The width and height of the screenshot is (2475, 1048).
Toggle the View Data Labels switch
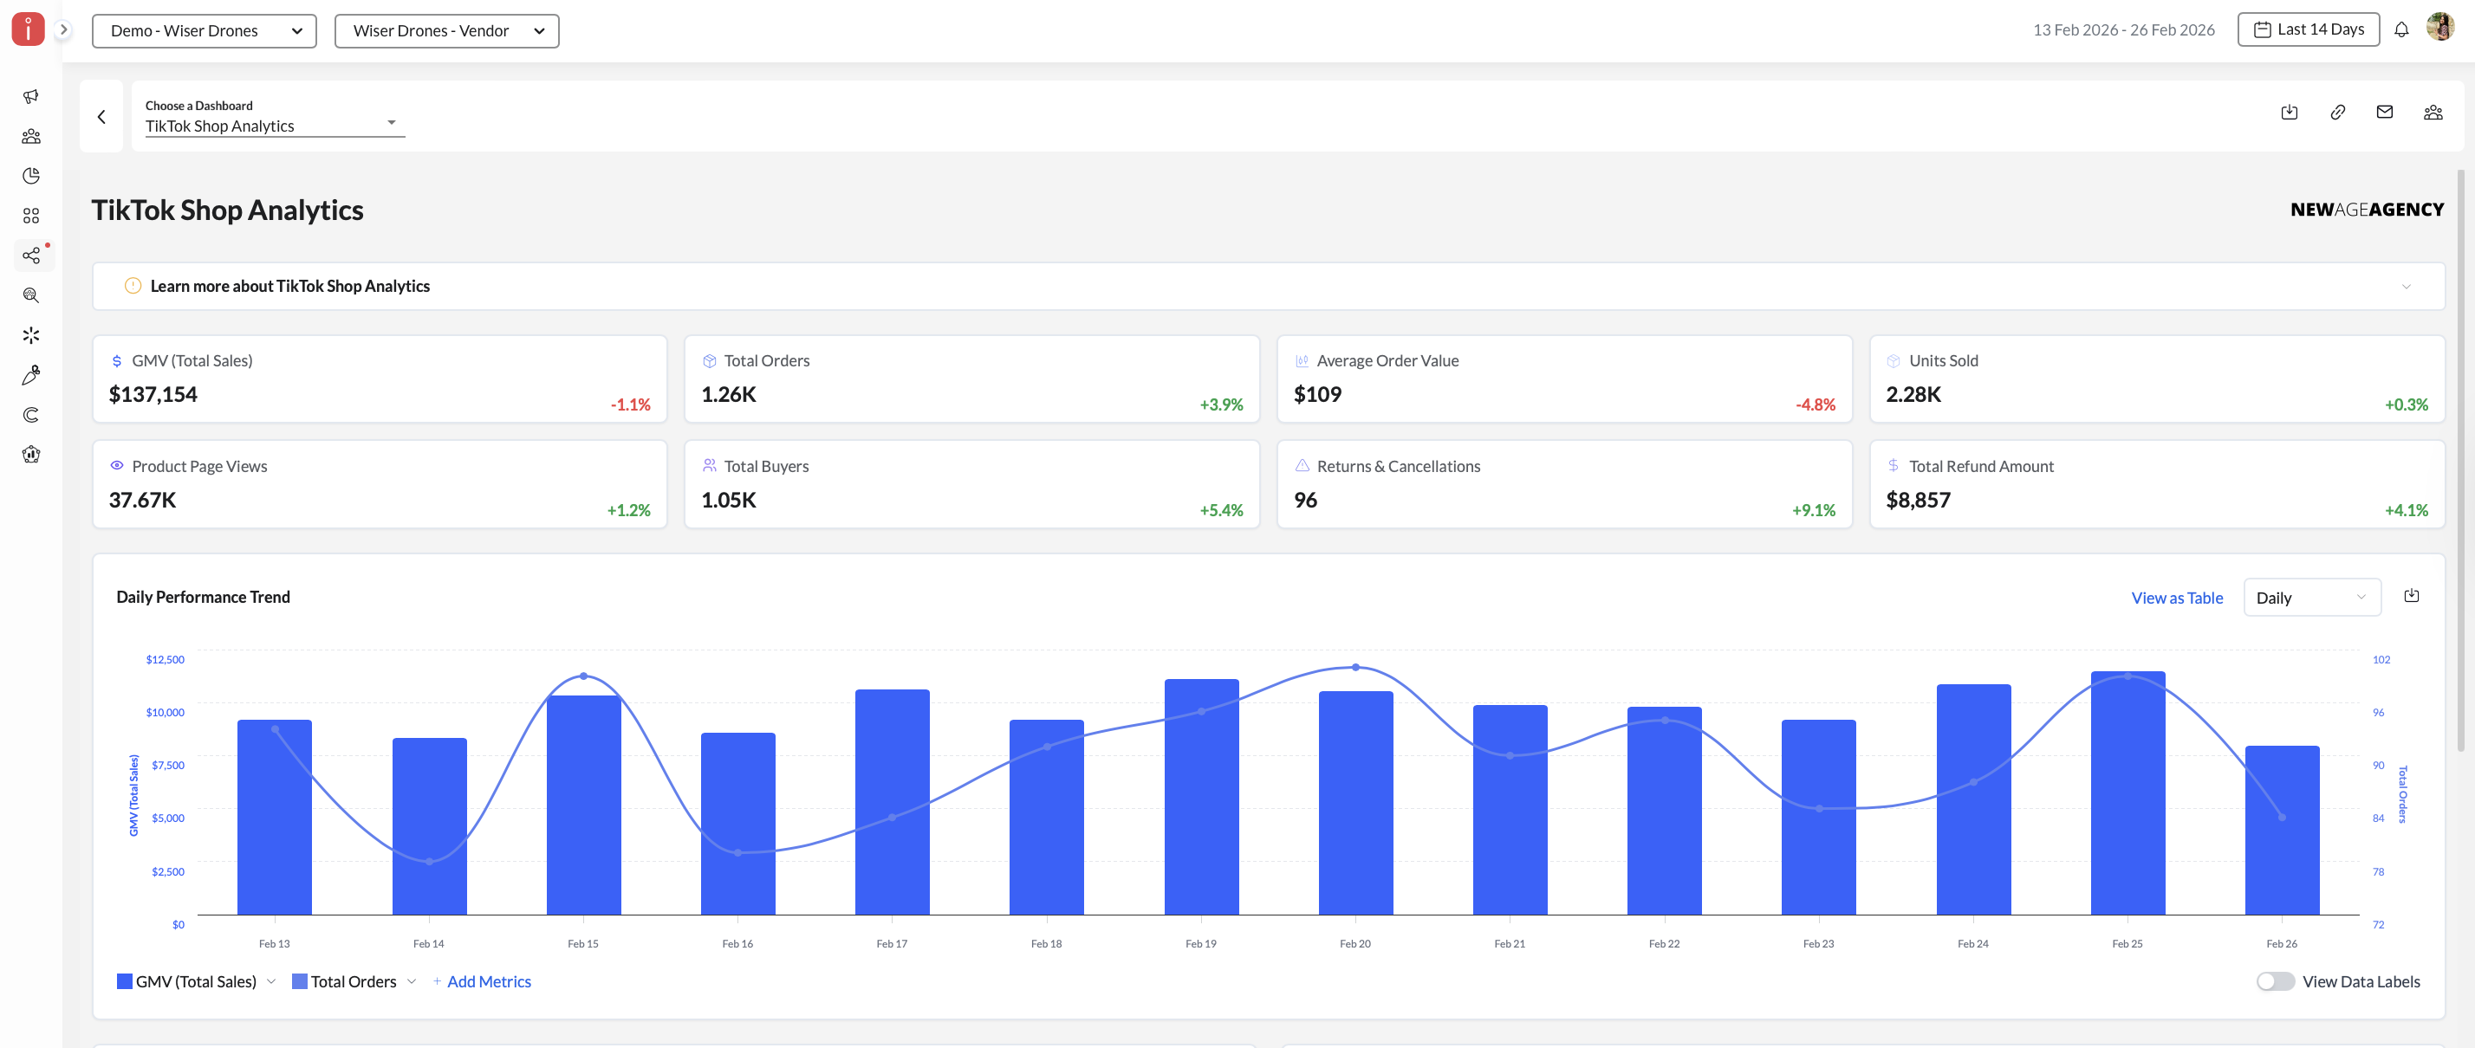point(2274,980)
